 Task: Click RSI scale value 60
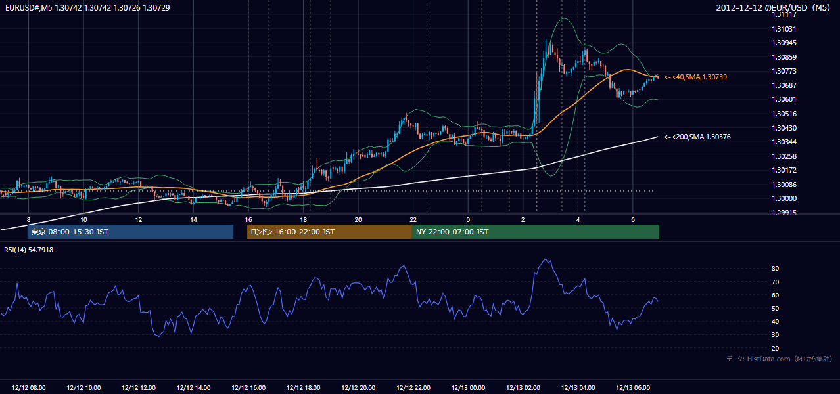776,295
